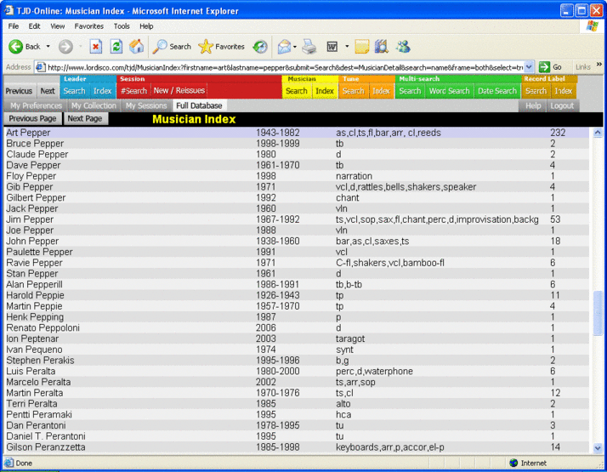Viewport: 607px width, 472px height.
Task: Refresh the page with the green arrows icon
Action: (x=116, y=47)
